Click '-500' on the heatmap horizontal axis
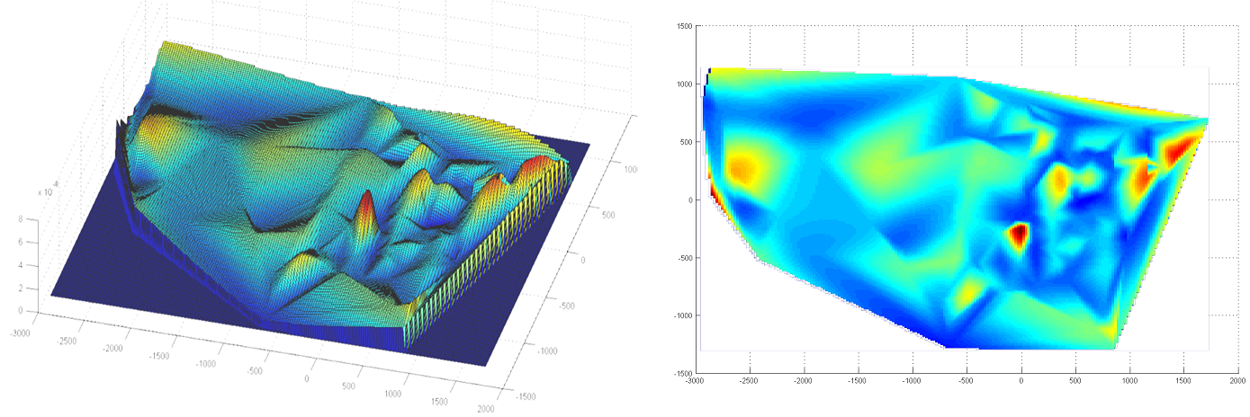1250x417 pixels. pyautogui.click(x=967, y=379)
